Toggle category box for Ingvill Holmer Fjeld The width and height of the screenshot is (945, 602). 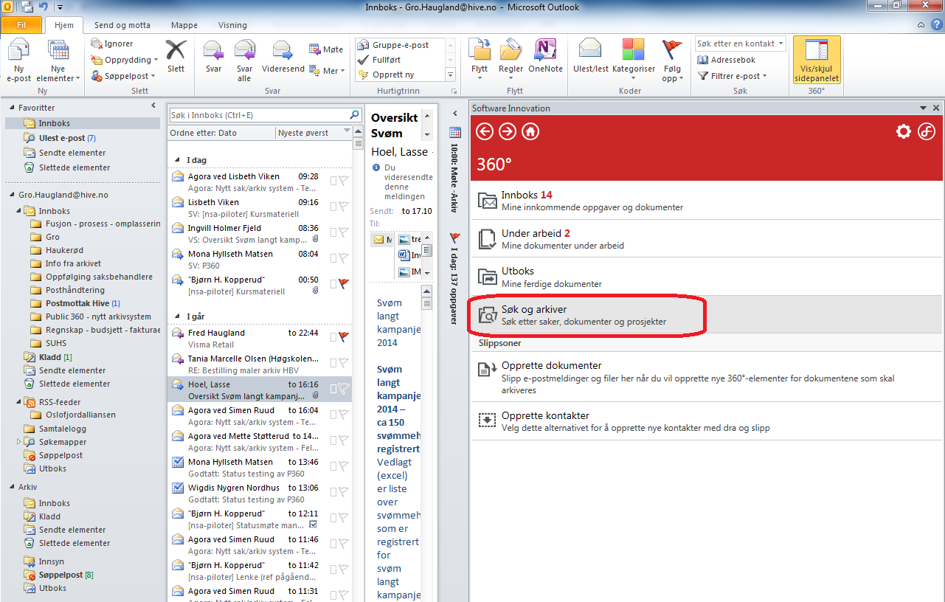coord(333,232)
